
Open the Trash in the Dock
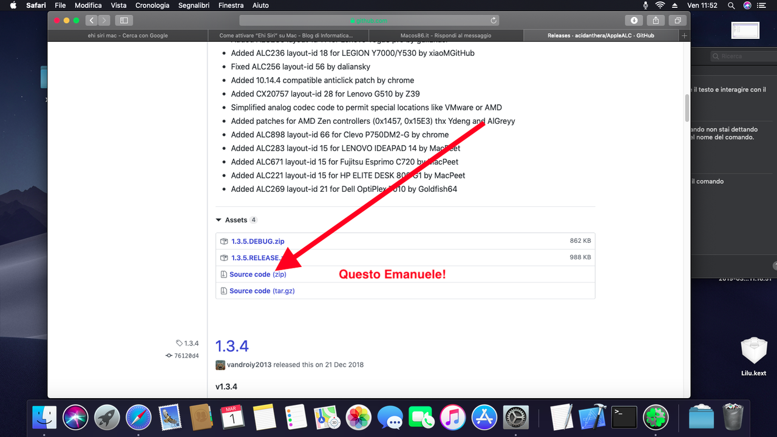click(x=733, y=418)
